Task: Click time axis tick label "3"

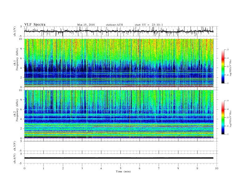Action: click(82, 168)
